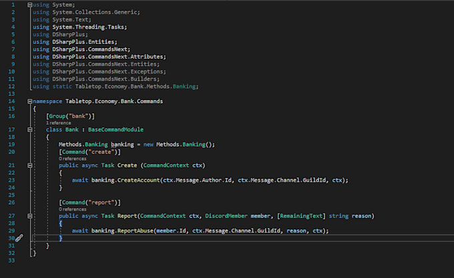This screenshot has width=454, height=278.
Task: Click the screwdriver quick actions icon
Action: (19, 237)
